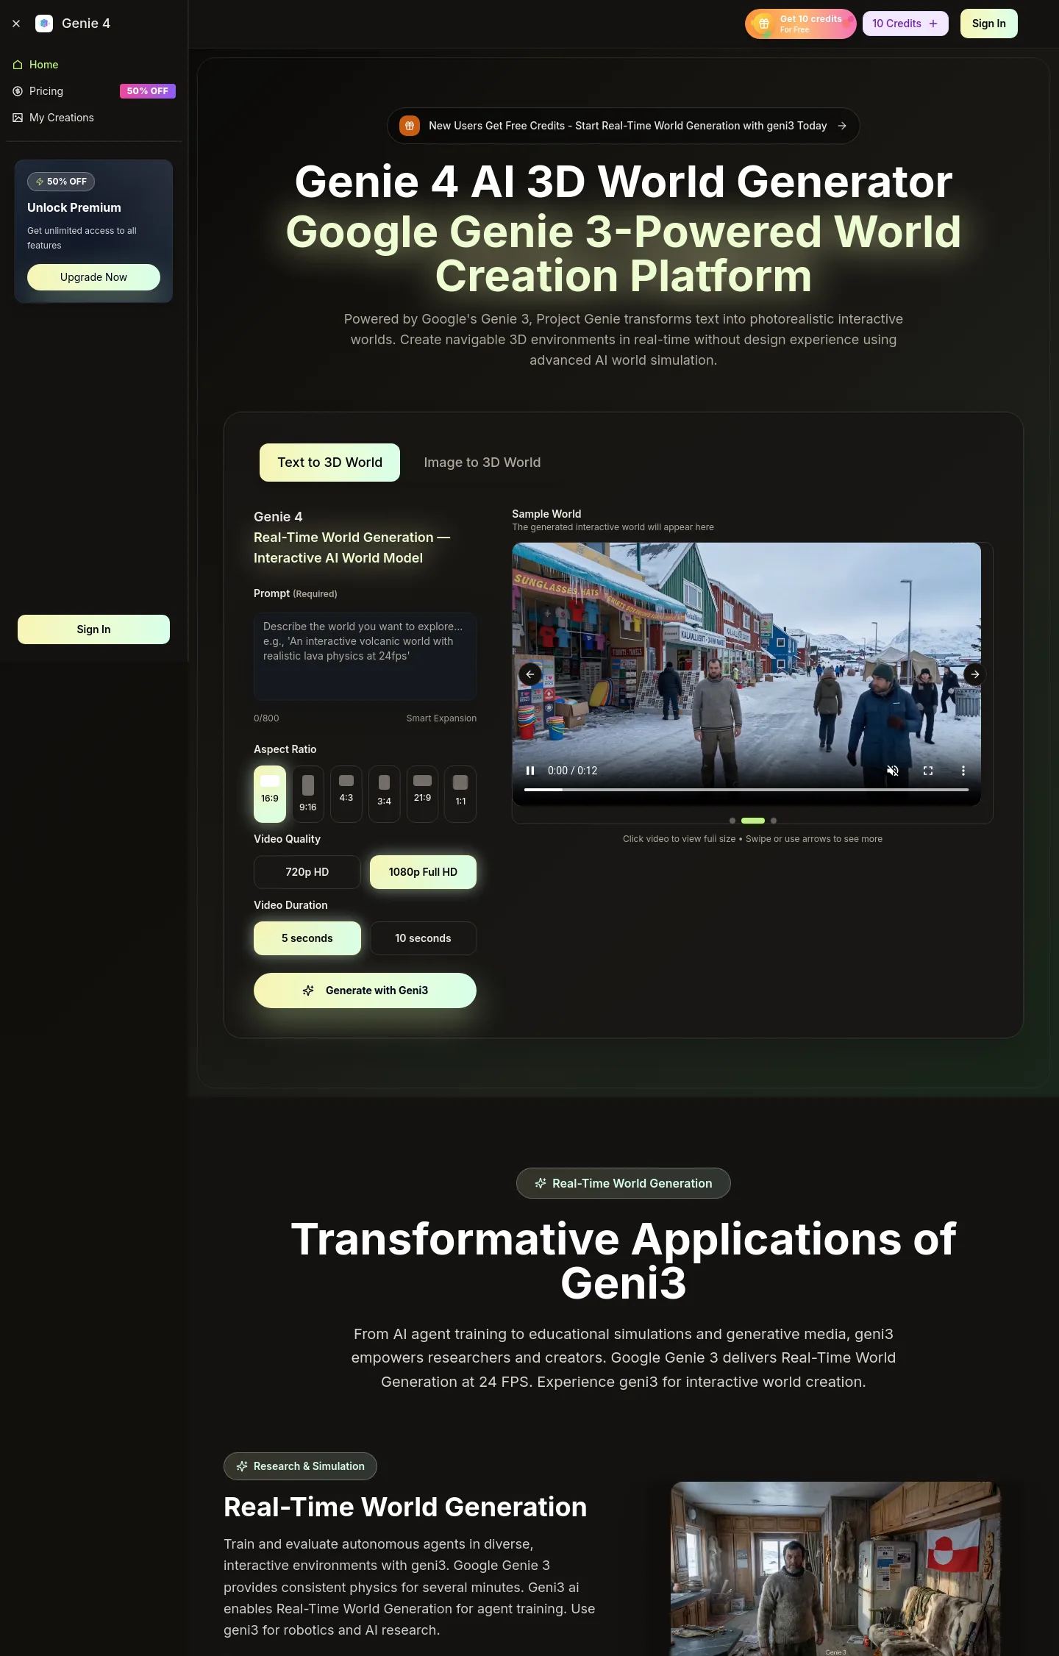Click the arrow on the free credits banner
Image resolution: width=1059 pixels, height=1656 pixels.
(842, 126)
